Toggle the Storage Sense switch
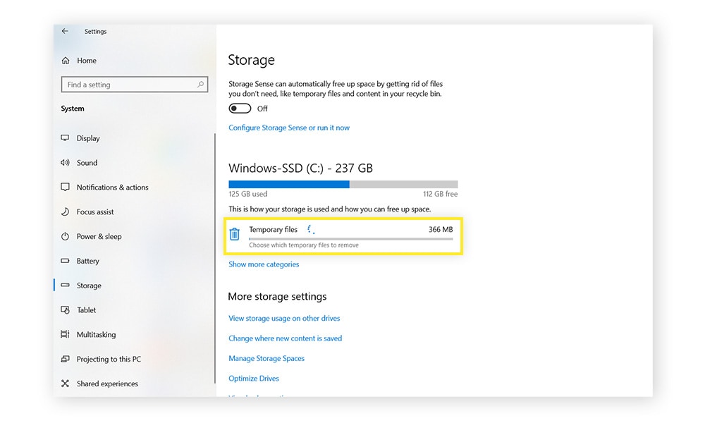The width and height of the screenshot is (705, 423). point(240,109)
